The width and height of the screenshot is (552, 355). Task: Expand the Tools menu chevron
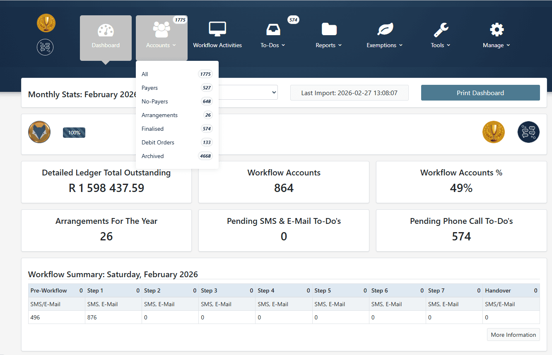[x=448, y=46]
